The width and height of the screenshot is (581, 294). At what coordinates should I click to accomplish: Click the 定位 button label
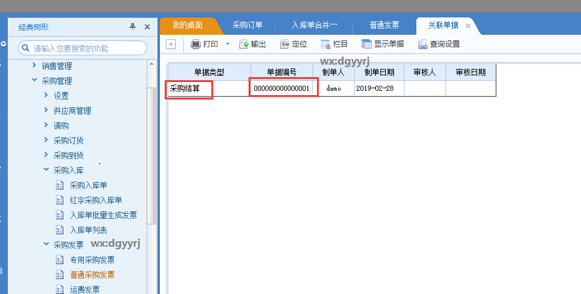click(300, 44)
